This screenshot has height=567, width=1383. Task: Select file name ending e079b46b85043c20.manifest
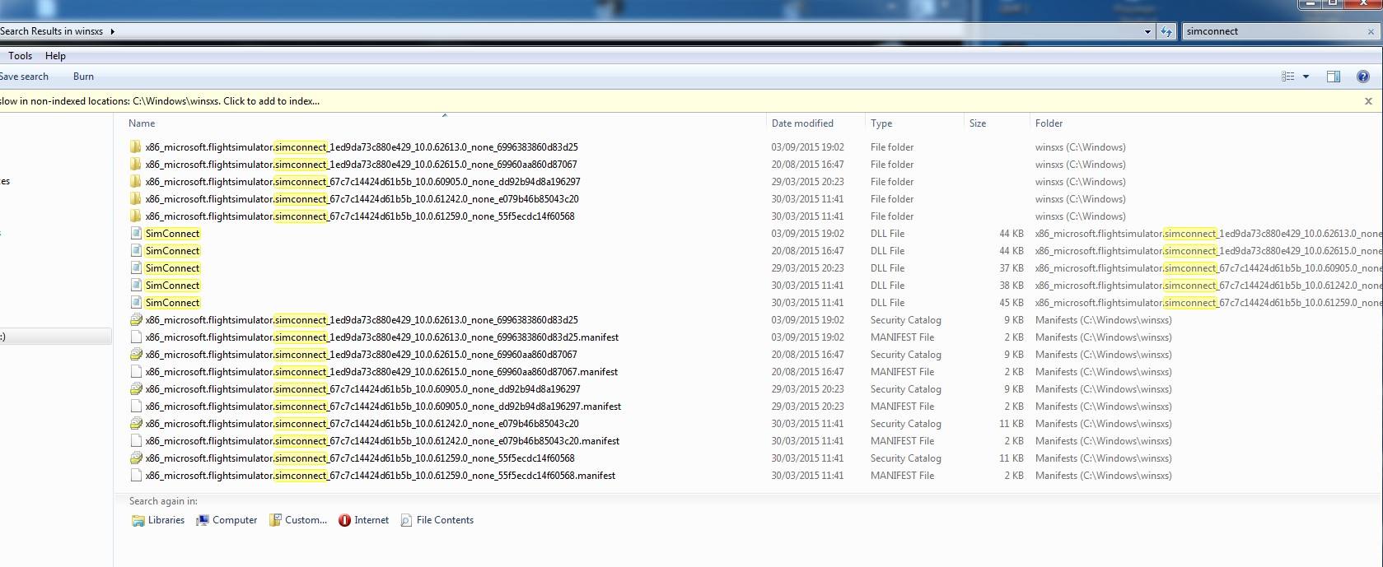(x=382, y=441)
